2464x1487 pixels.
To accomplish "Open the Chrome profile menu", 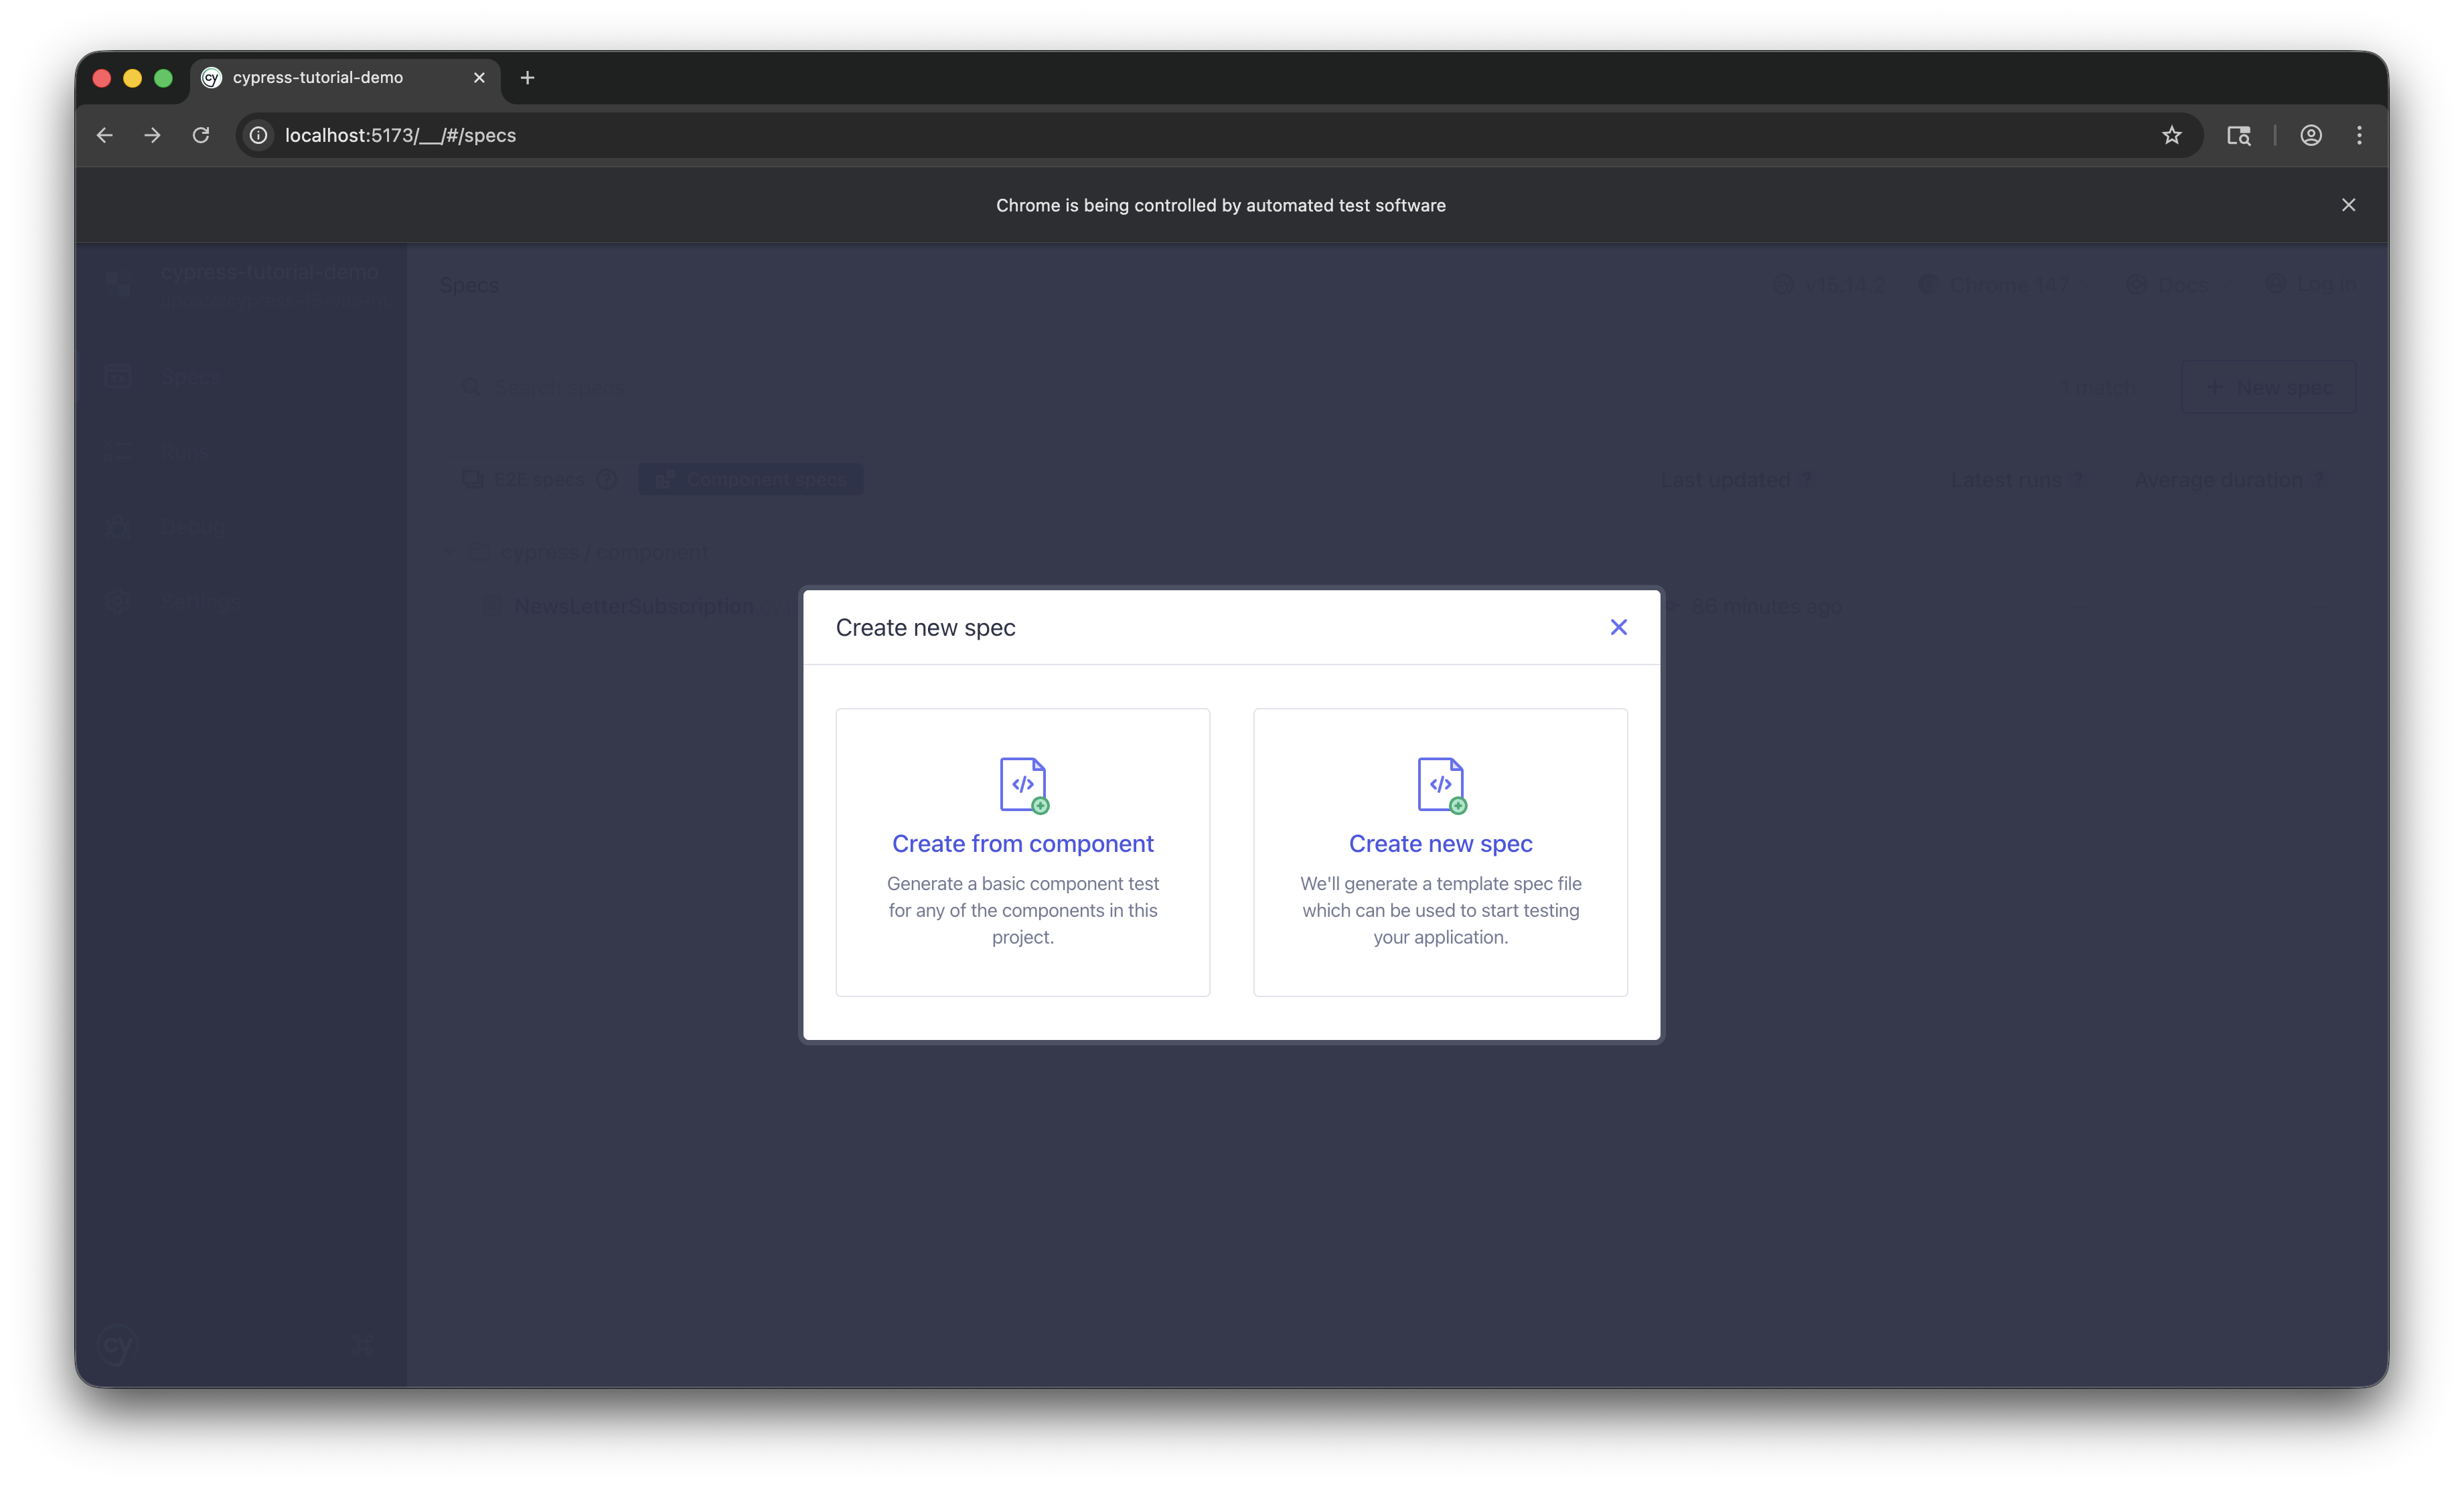I will 2310,135.
